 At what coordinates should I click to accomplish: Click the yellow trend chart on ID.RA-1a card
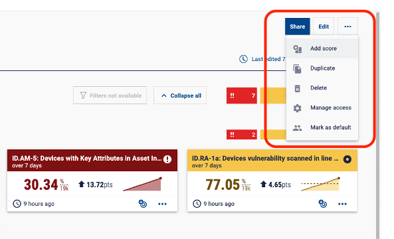pos(321,184)
